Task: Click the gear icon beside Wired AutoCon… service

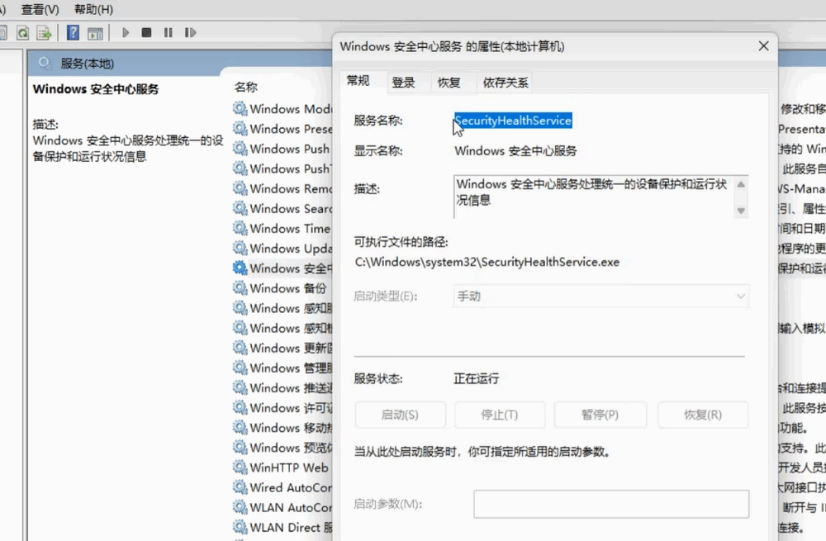Action: coord(240,487)
